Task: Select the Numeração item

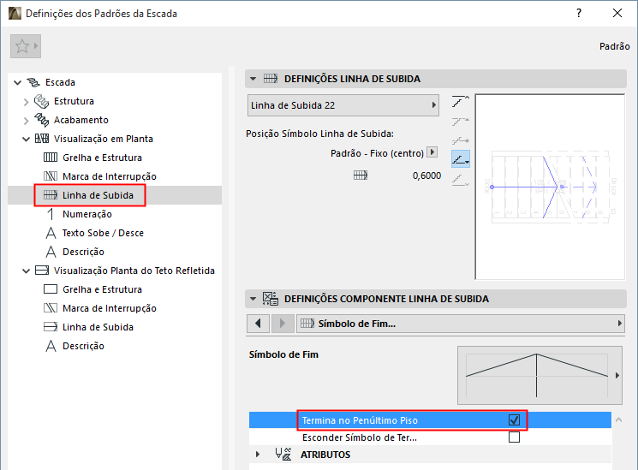Action: (87, 214)
